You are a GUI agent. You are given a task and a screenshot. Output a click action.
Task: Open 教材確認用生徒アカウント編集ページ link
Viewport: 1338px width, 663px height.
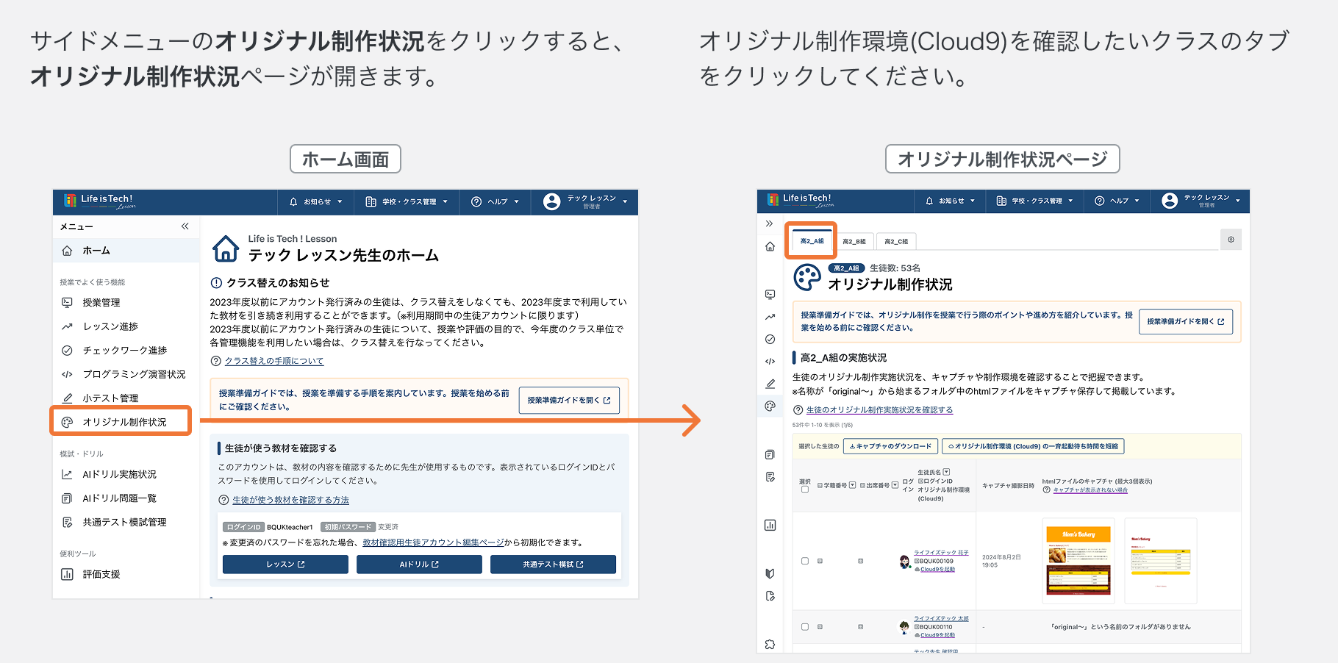coord(433,542)
